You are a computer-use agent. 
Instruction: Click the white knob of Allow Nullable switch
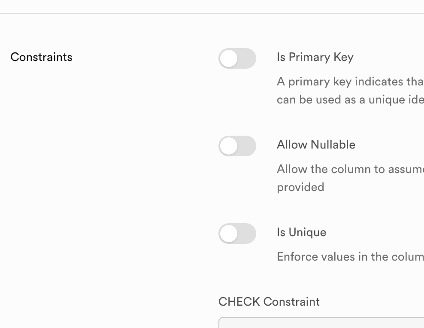point(229,146)
